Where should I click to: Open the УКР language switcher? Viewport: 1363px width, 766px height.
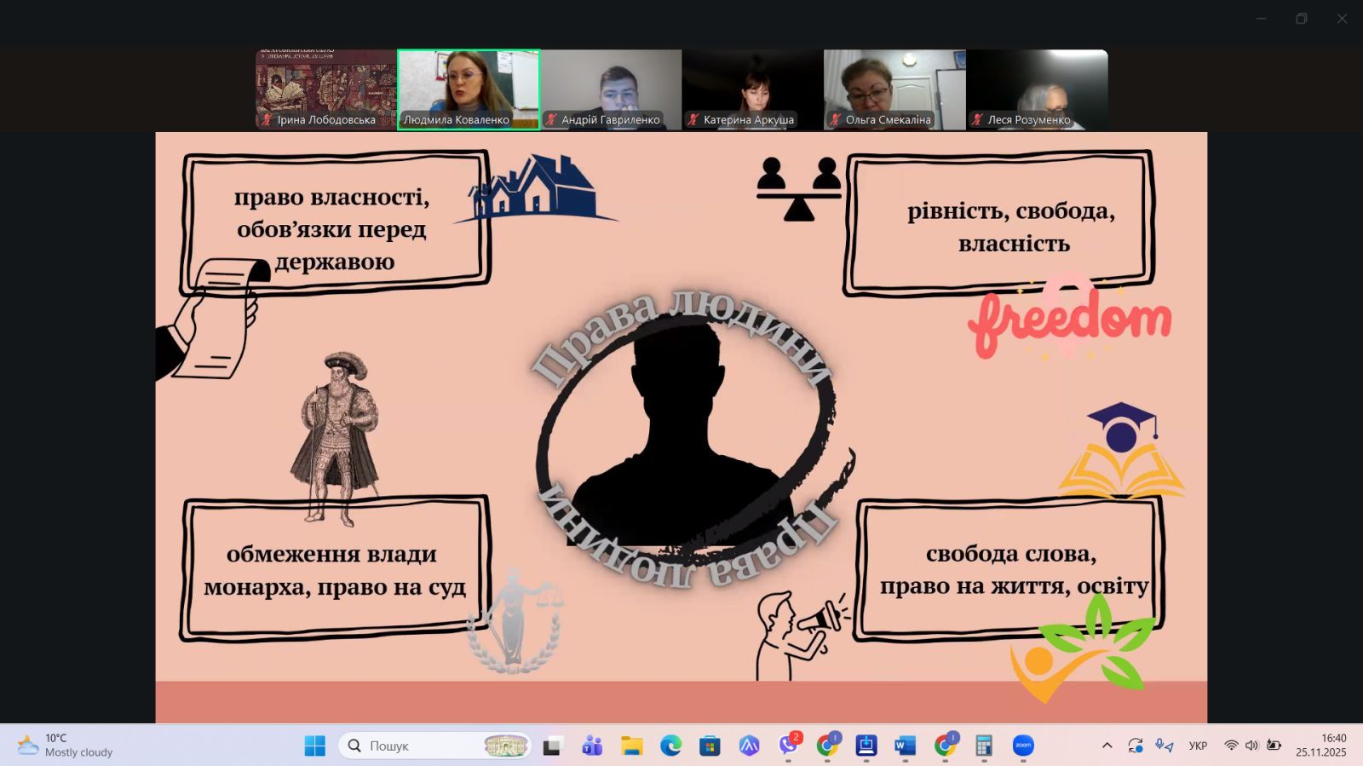(x=1198, y=746)
